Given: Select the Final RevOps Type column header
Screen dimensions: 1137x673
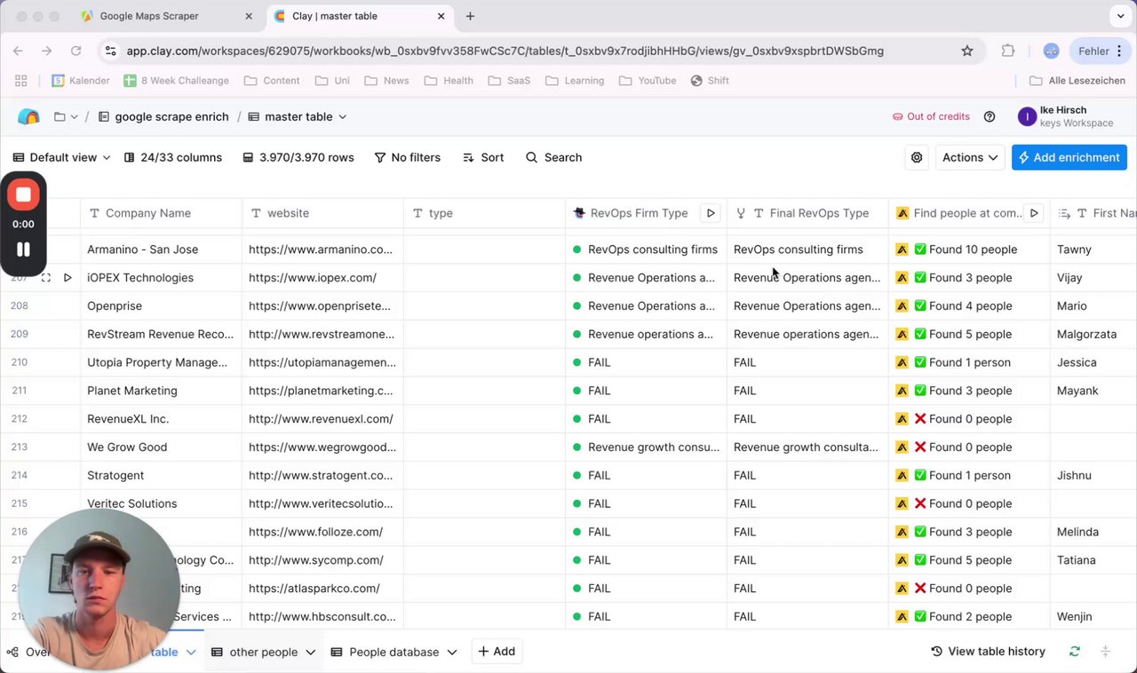Looking at the screenshot, I should click(x=807, y=213).
